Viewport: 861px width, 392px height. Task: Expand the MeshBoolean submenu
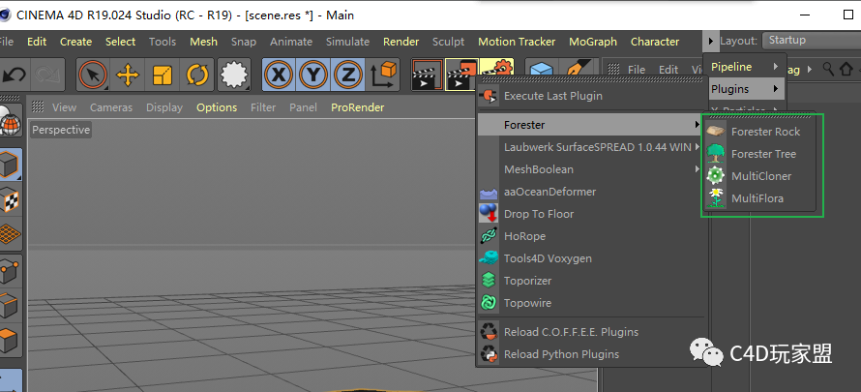pyautogui.click(x=591, y=169)
